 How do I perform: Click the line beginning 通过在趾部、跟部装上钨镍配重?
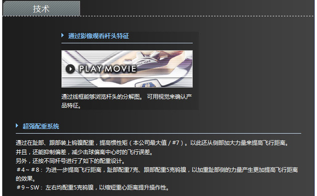point(152,143)
